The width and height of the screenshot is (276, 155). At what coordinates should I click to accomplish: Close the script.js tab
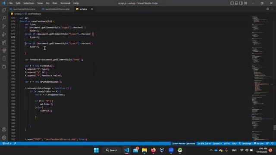tap(92, 9)
